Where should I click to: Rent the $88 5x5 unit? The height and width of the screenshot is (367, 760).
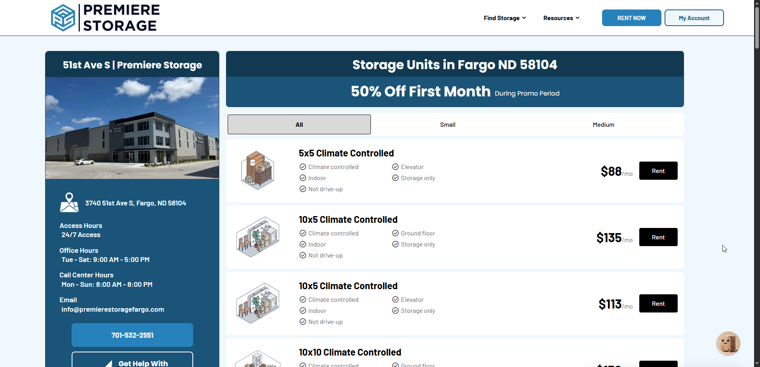point(658,171)
